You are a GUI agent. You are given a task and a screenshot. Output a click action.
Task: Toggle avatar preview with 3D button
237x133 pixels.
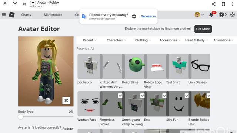66,100
